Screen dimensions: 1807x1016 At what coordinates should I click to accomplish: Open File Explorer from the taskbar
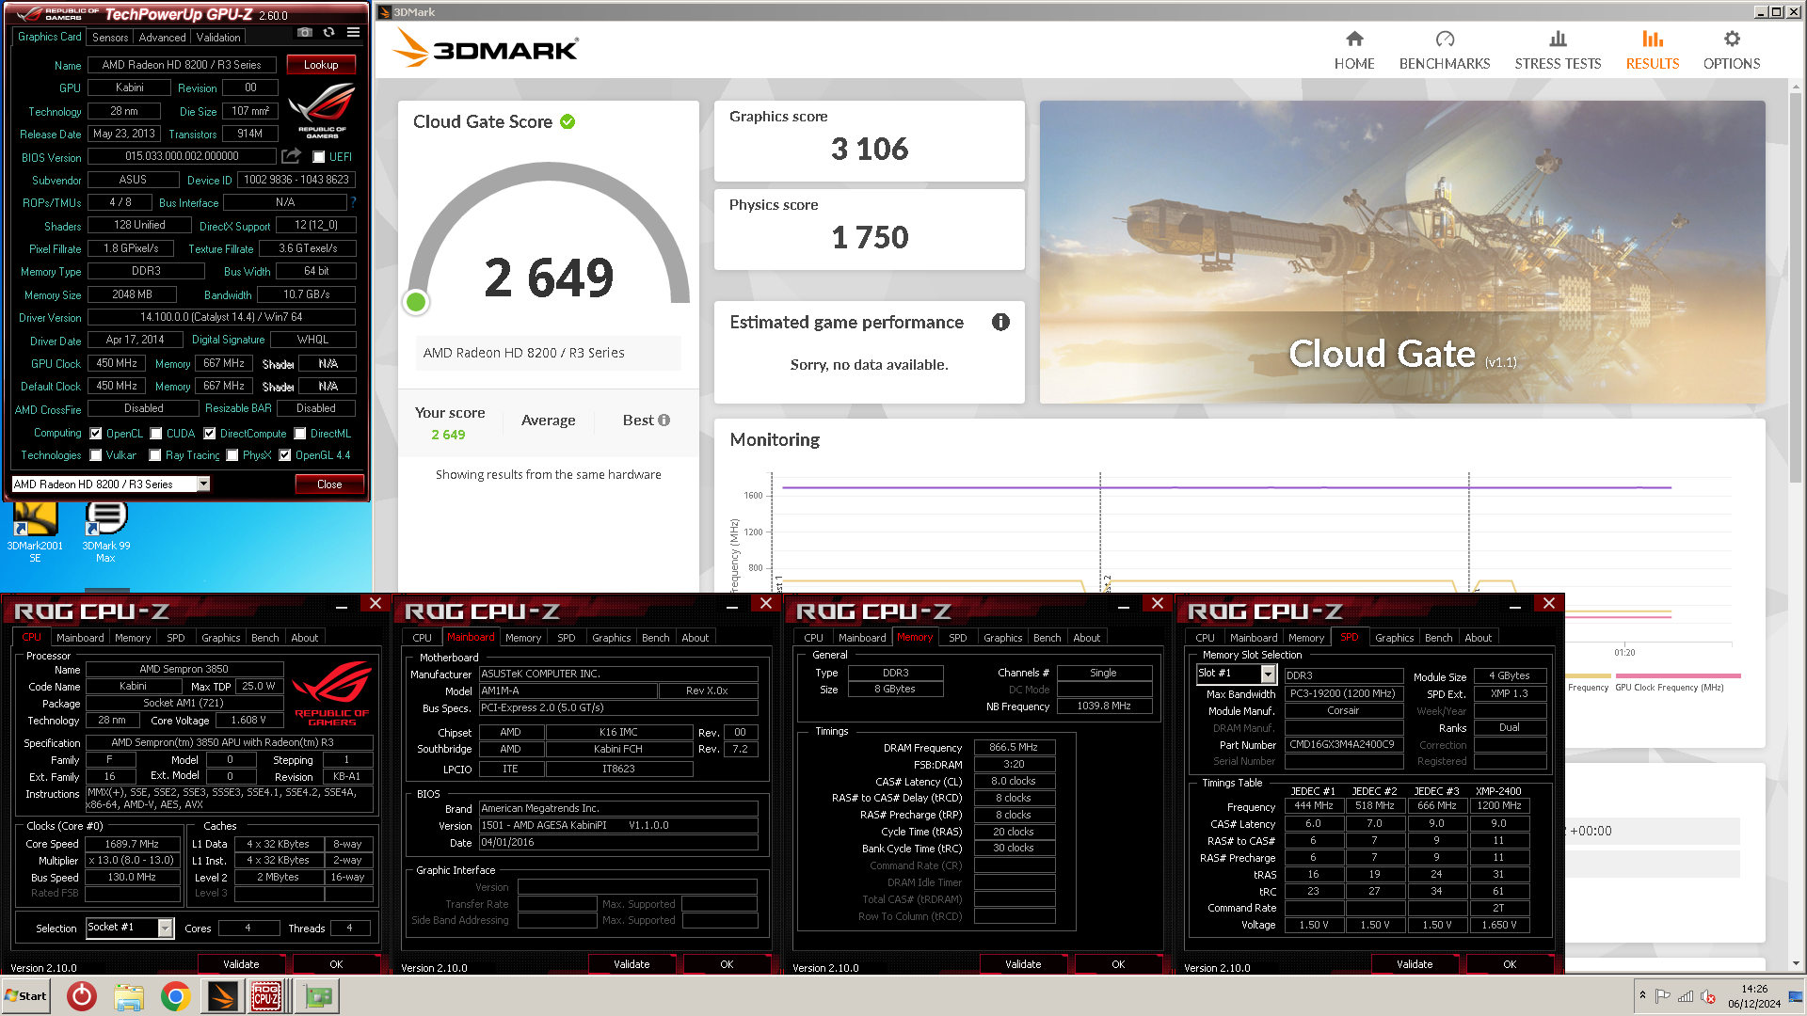[129, 996]
